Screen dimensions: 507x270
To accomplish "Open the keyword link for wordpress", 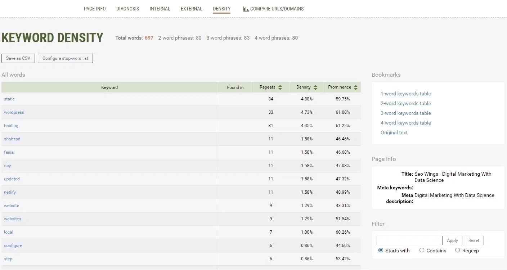I will pyautogui.click(x=14, y=112).
